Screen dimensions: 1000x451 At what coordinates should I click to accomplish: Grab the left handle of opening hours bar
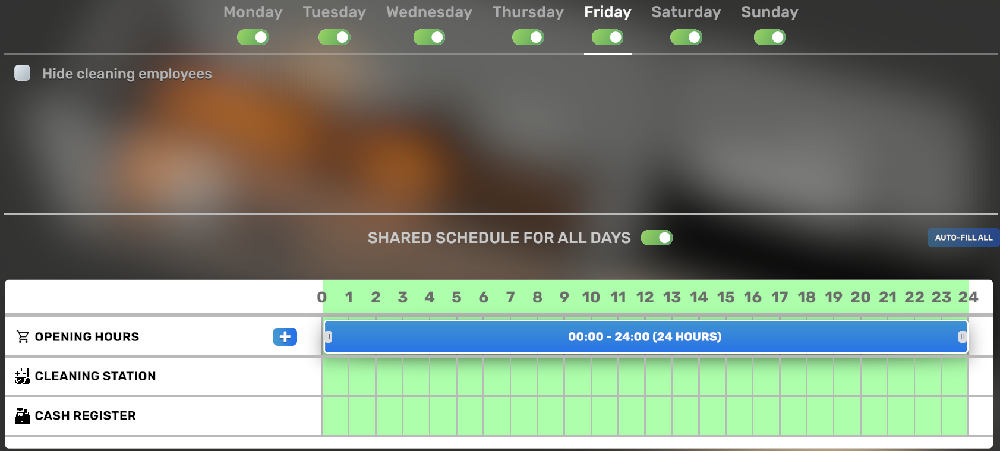click(x=328, y=337)
